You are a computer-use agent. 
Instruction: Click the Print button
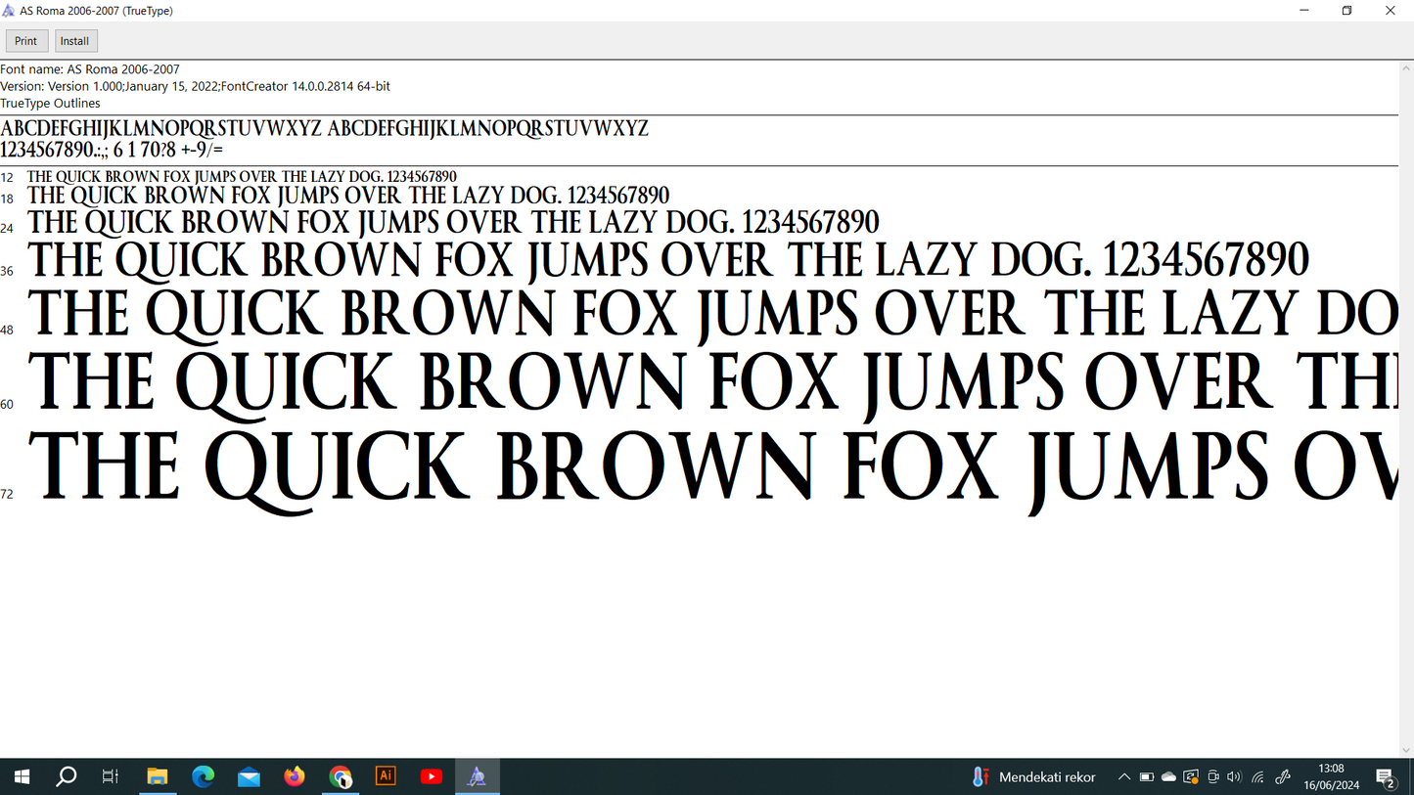[x=25, y=40]
